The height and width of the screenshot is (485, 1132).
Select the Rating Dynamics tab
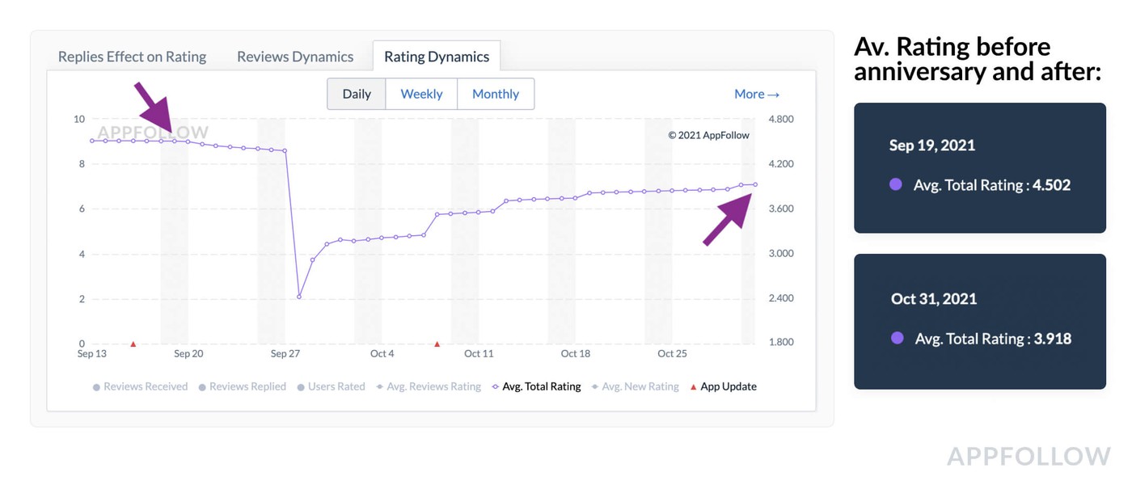point(436,57)
